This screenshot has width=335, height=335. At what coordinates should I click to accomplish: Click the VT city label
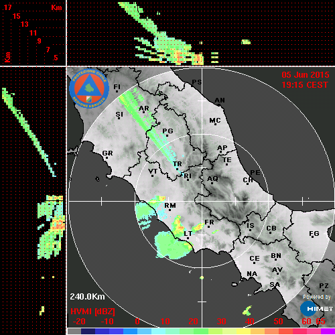pyautogui.click(x=153, y=172)
